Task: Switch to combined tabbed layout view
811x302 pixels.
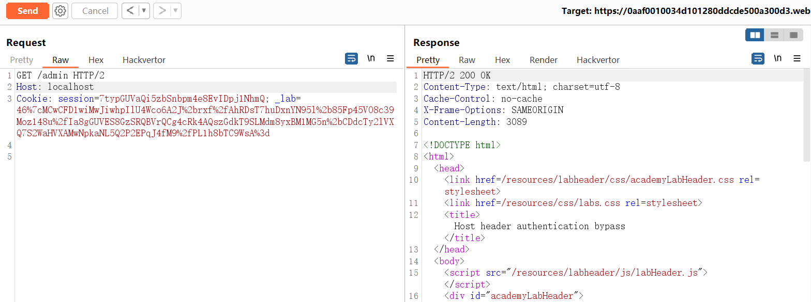Action: point(793,35)
